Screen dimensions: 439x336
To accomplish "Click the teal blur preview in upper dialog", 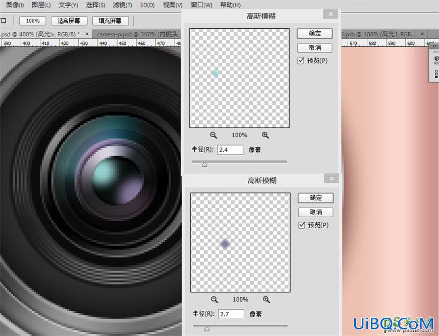I will click(x=239, y=78).
